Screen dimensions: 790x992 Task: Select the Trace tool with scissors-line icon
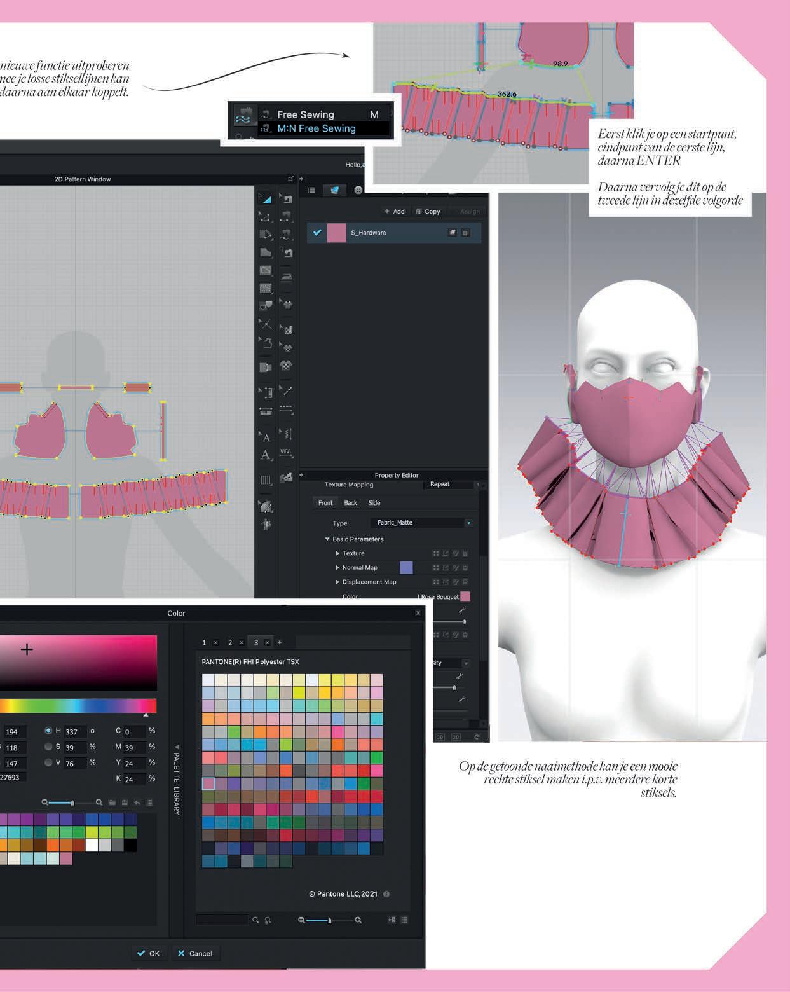[266, 324]
